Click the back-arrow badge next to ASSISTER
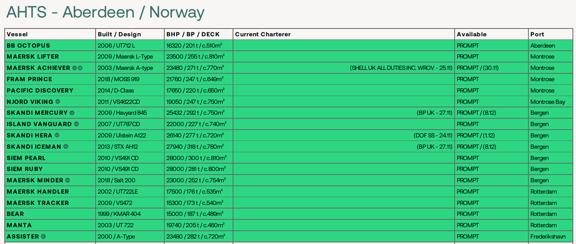This screenshot has height=244, width=576. click(43, 236)
